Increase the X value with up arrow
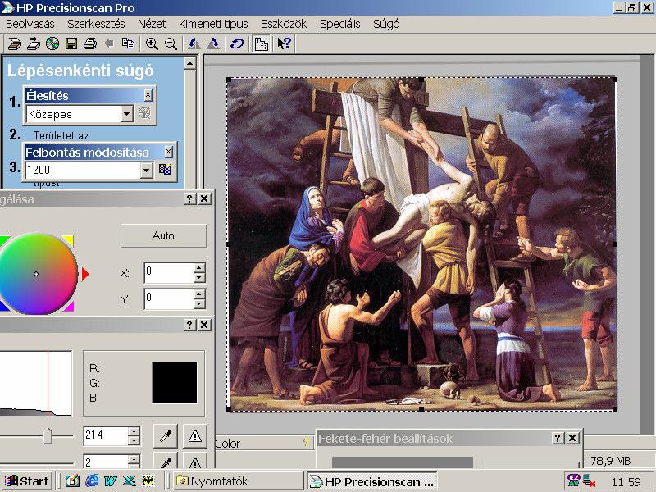This screenshot has width=656, height=492. (199, 268)
